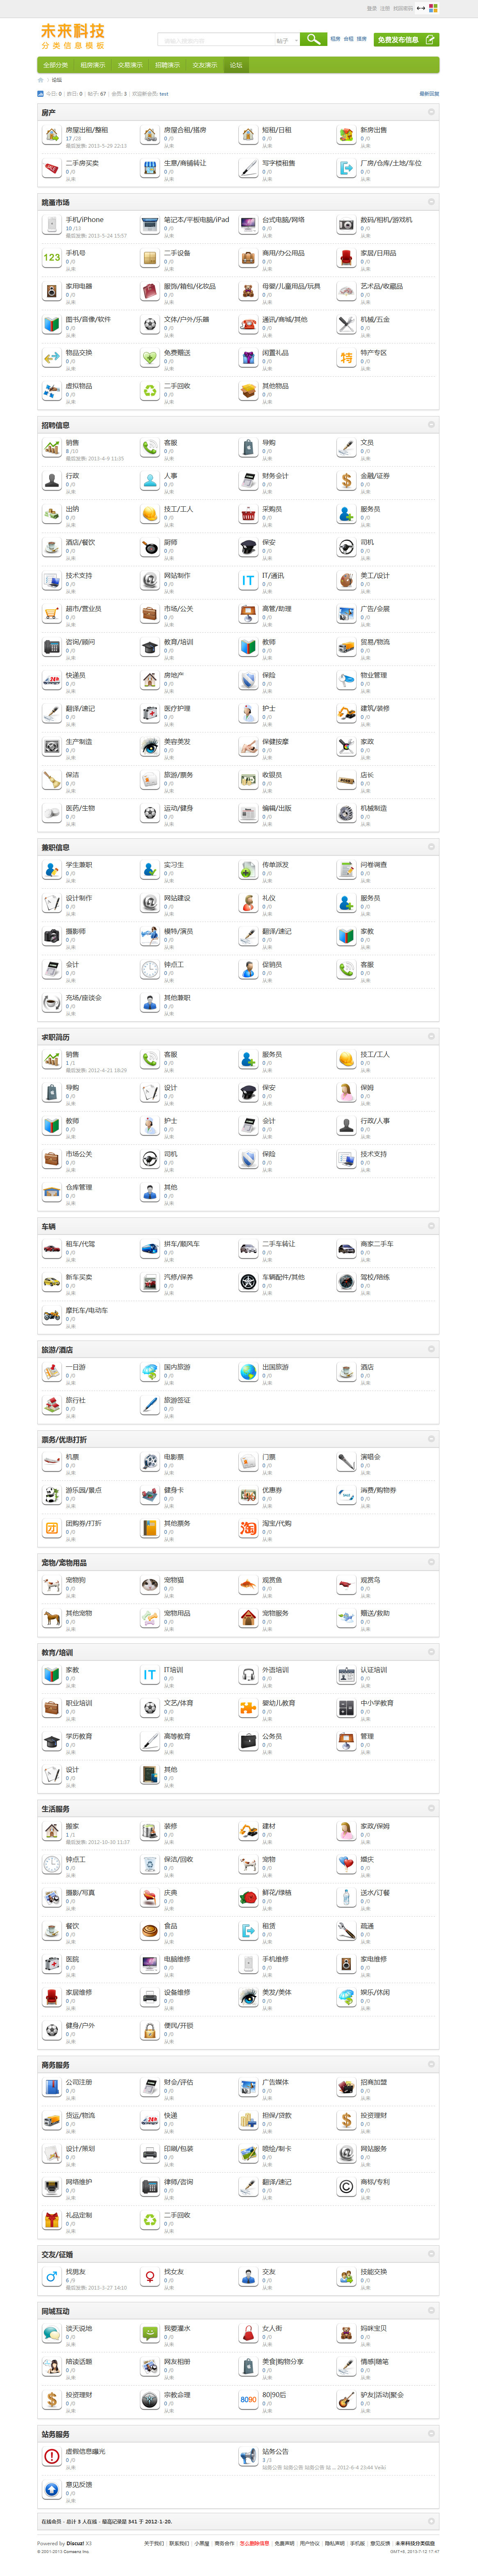Click the red 淘 icon for 淘宝/代购

248,1528
